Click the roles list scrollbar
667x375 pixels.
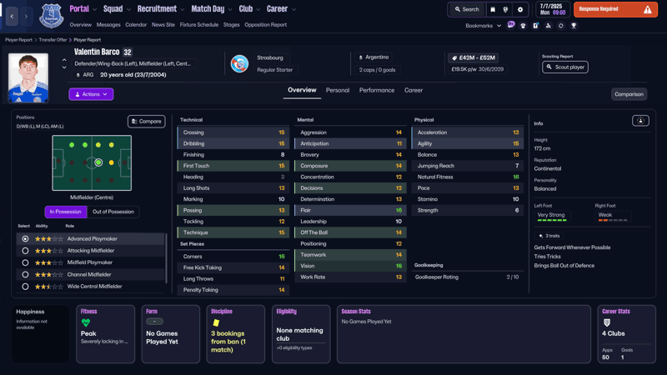pyautogui.click(x=166, y=258)
